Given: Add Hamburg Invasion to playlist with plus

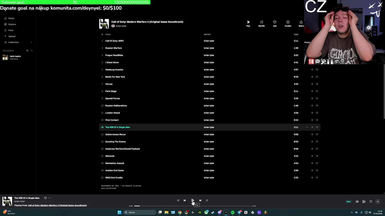Looking at the screenshot, I should pyautogui.click(x=312, y=70).
